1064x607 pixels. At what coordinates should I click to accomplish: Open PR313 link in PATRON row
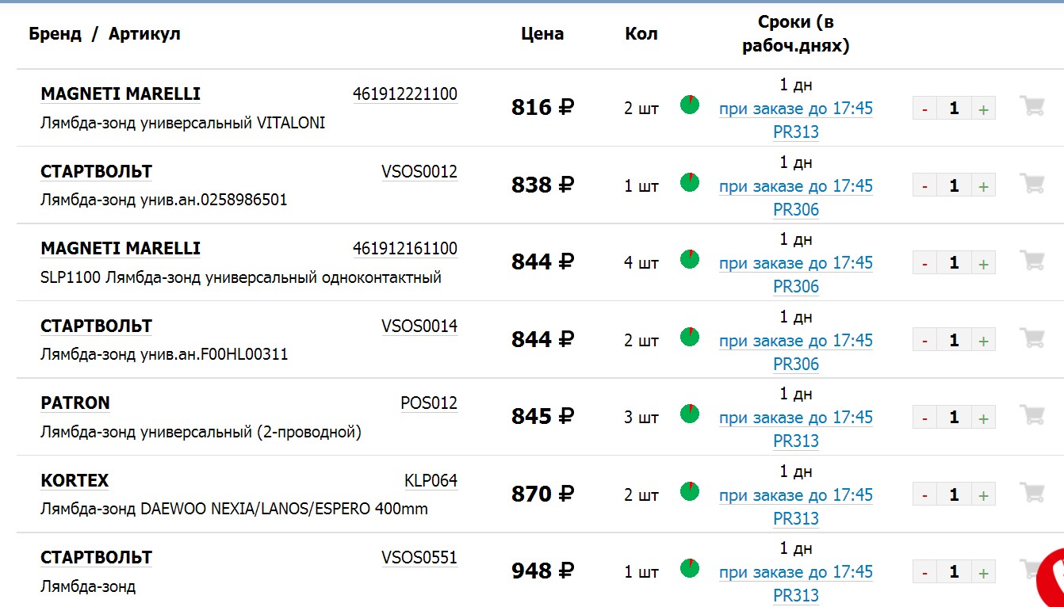point(796,441)
